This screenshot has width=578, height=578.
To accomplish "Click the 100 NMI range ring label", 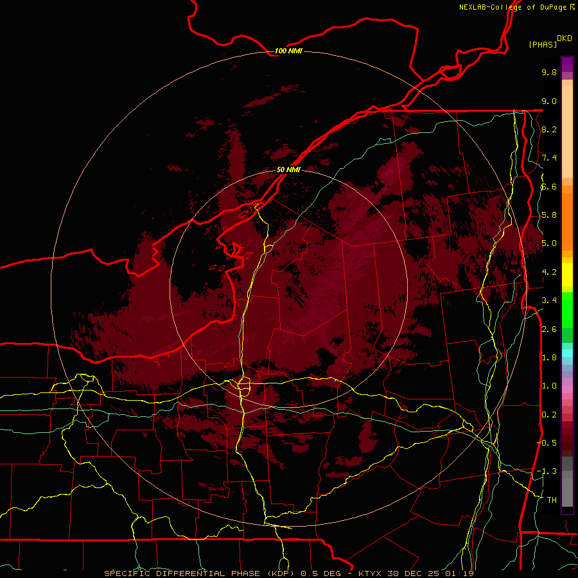I will [288, 51].
